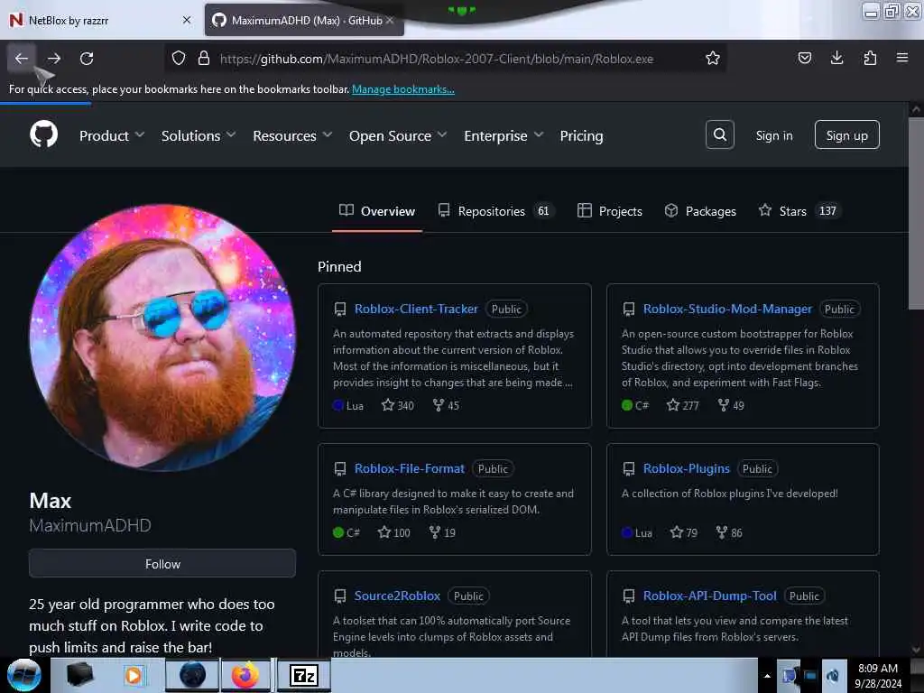Show hidden system tray icons arrow

click(x=767, y=676)
